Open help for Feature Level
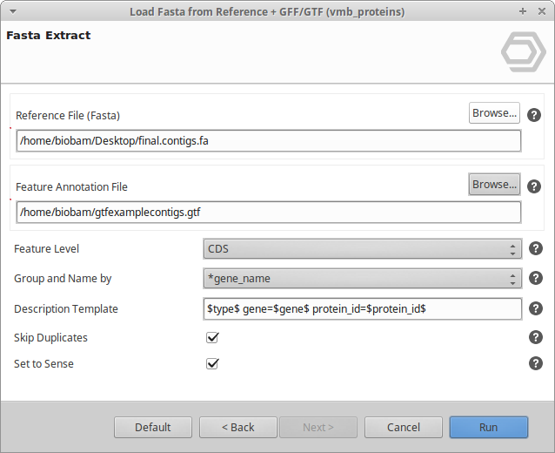 [536, 249]
